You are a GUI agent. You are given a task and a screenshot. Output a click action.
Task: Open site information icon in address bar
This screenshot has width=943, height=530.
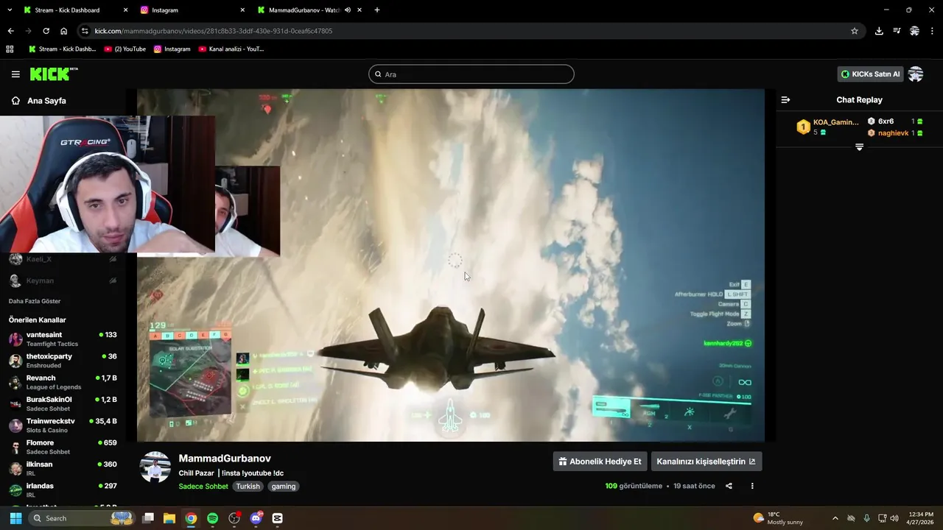[x=85, y=31]
